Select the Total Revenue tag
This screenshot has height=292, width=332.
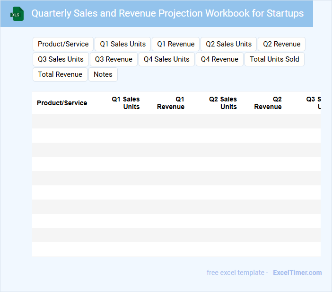[x=60, y=74]
